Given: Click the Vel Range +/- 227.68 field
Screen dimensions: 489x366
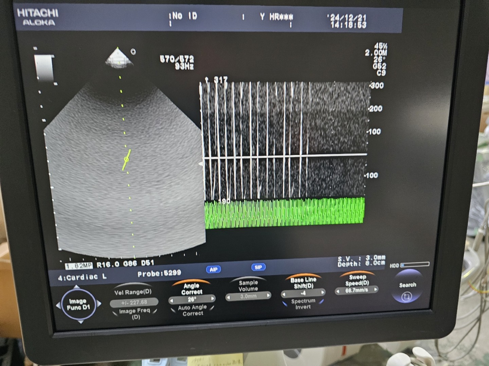Looking at the screenshot, I should click(x=134, y=302).
